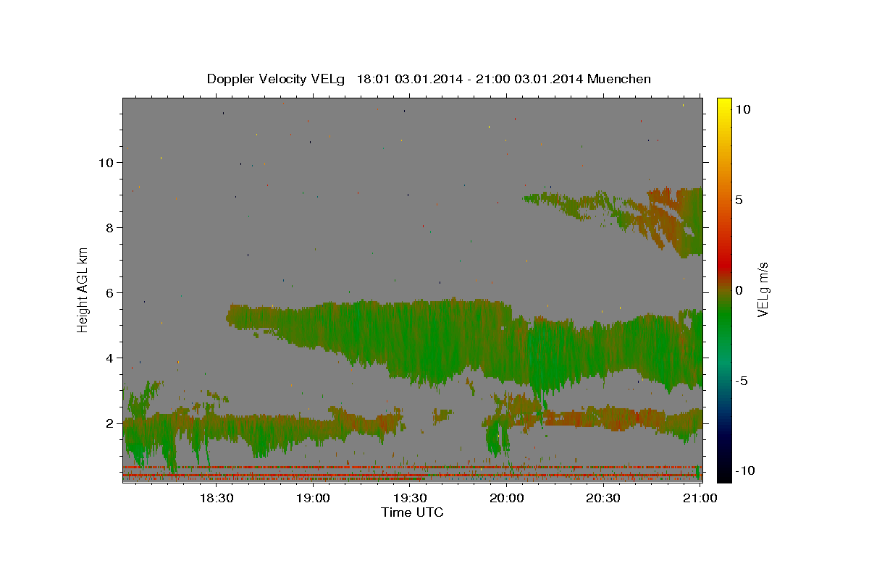Click the colorbar value '10' label
The image size is (869, 579).
[743, 109]
